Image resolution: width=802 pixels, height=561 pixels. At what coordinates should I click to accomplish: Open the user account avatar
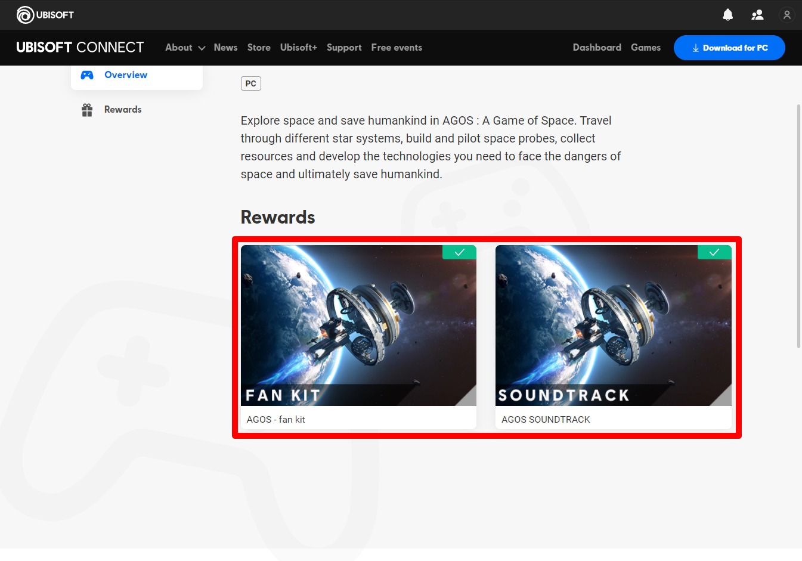[786, 15]
